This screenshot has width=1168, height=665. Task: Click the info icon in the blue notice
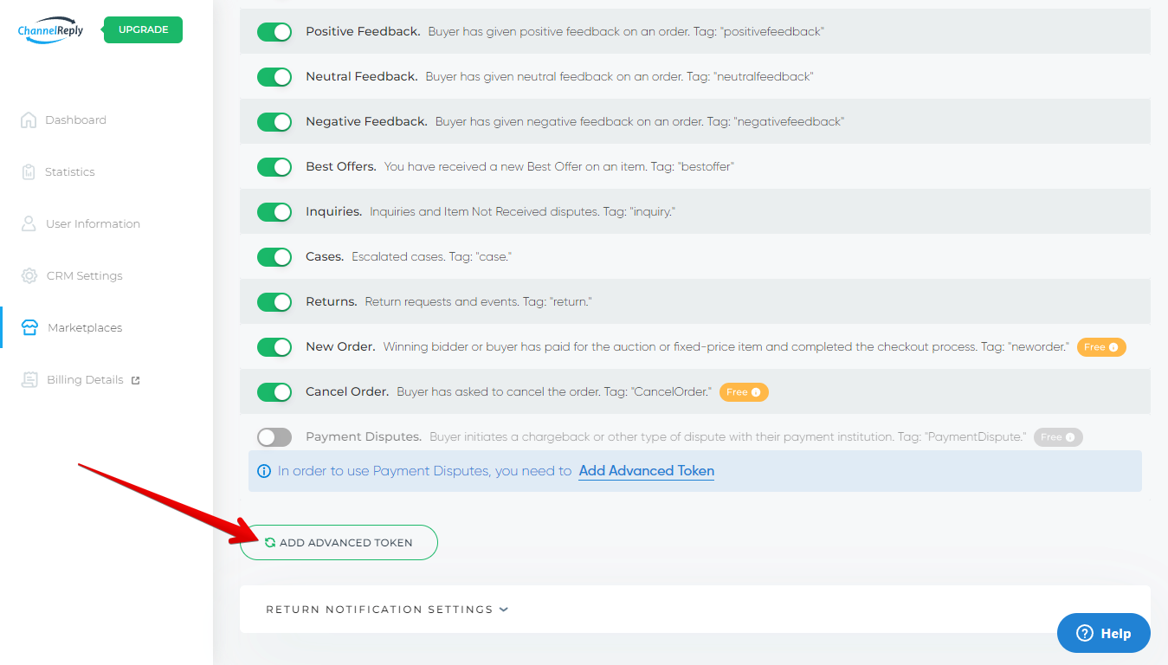pos(265,471)
